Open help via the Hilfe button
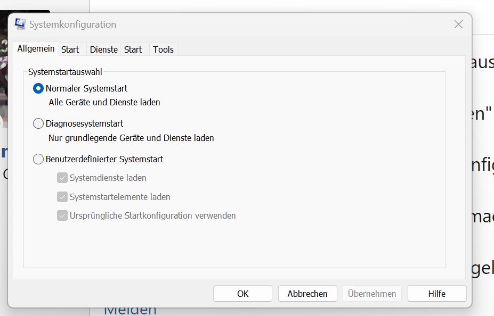The width and height of the screenshot is (494, 316). coord(437,293)
